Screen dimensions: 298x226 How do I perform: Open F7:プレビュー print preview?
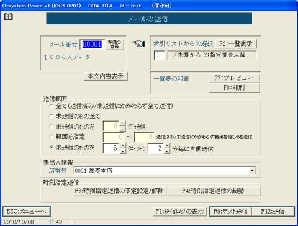(234, 78)
